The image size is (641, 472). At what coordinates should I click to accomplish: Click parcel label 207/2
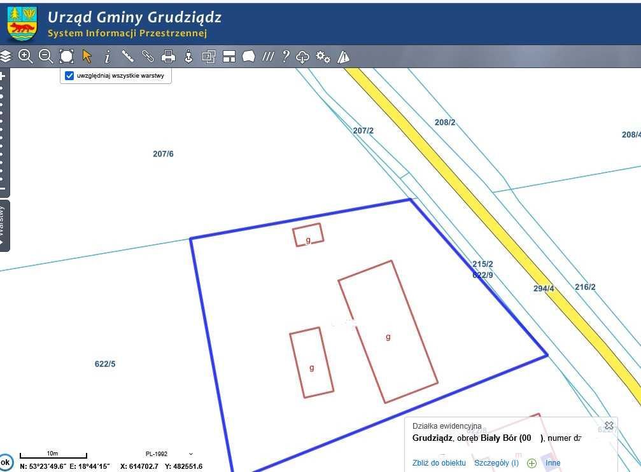tap(363, 131)
